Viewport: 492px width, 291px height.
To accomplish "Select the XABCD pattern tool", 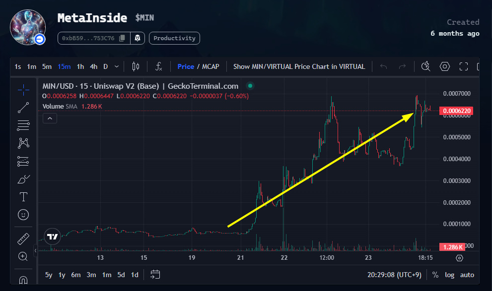I will pos(23,143).
